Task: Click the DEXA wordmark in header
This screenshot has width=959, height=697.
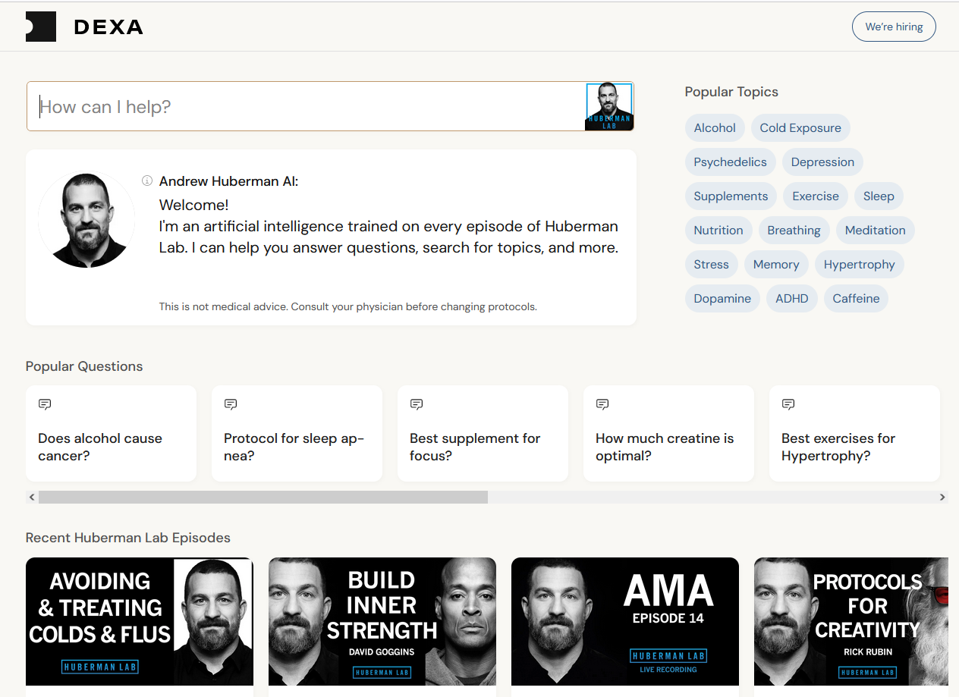Action: click(x=108, y=27)
